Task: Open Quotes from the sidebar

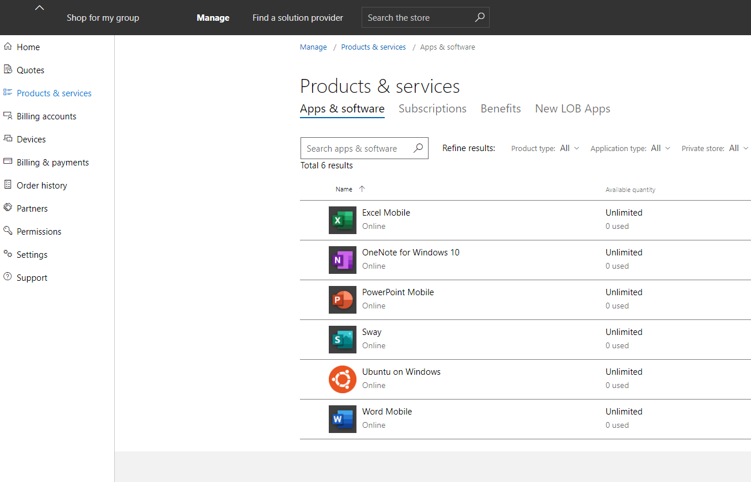Action: pos(31,70)
